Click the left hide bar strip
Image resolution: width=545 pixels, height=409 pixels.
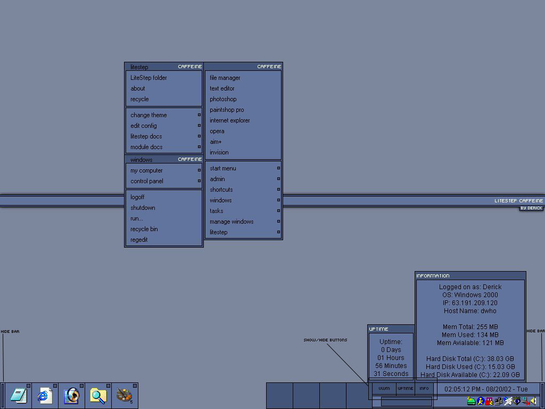tap(3, 396)
